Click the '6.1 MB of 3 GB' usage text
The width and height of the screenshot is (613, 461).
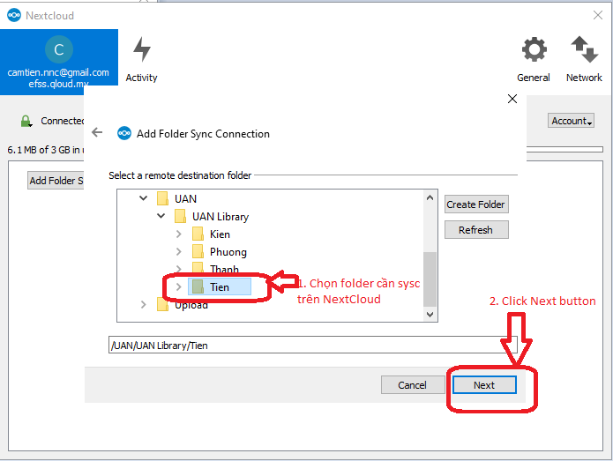click(45, 150)
